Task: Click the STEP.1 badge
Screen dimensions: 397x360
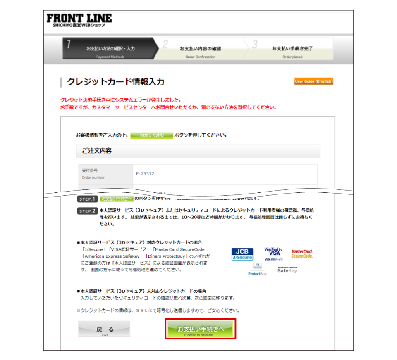Action: (87, 199)
